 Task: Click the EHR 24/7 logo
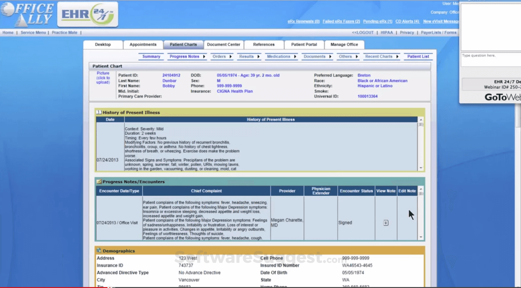pyautogui.click(x=87, y=14)
